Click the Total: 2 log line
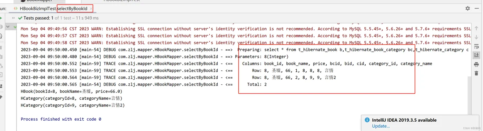Image resolution: width=483 pixels, height=131 pixels. pos(144,84)
